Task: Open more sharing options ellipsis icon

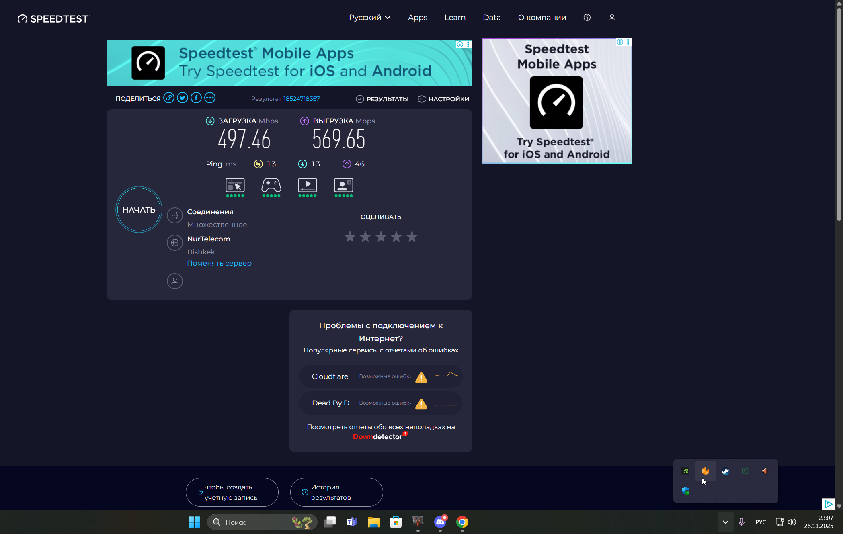Action: [210, 98]
